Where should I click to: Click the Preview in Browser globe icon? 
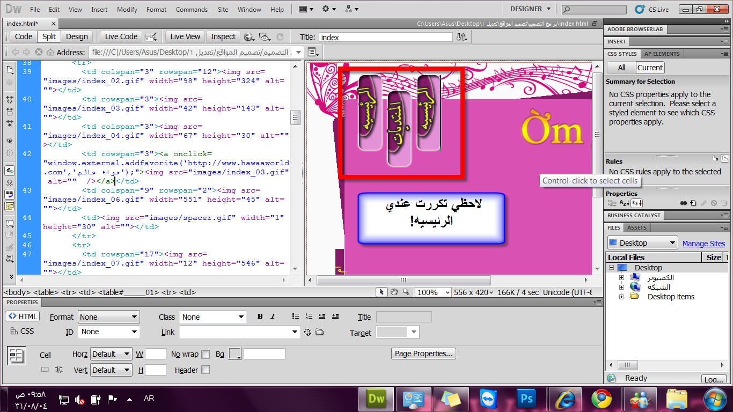[248, 37]
